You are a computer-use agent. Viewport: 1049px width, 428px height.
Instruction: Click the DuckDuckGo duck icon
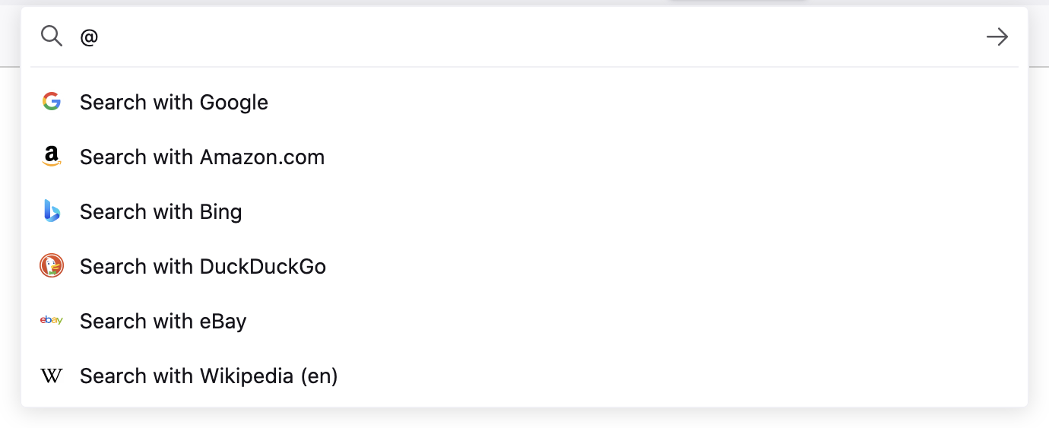click(x=52, y=266)
